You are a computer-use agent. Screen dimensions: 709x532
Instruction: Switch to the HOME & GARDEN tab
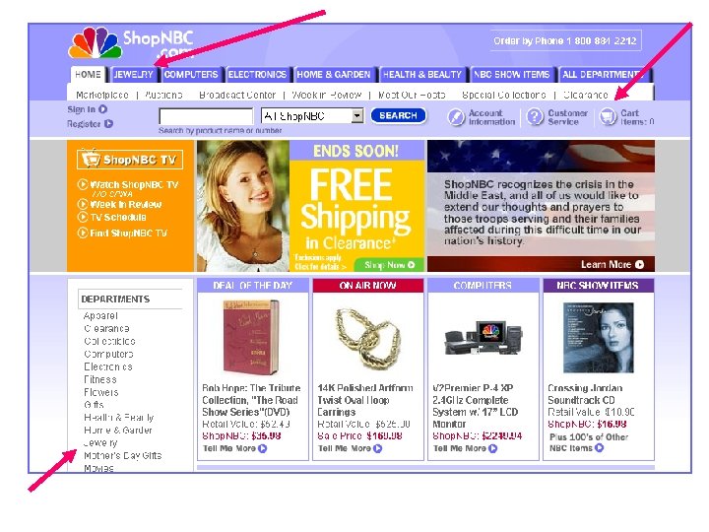tap(334, 75)
